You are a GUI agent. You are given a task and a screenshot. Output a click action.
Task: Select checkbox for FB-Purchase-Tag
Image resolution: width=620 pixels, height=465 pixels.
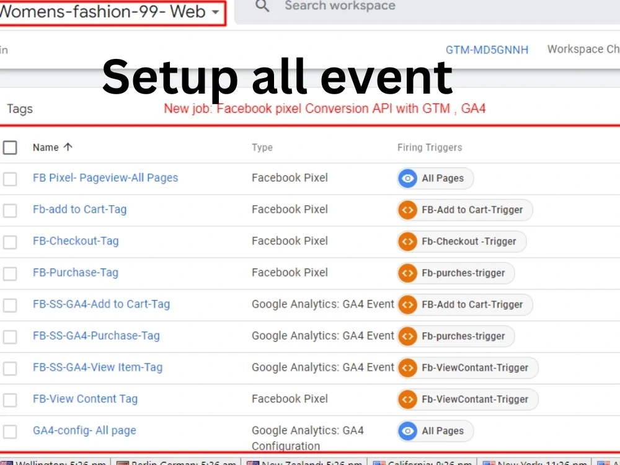pos(10,273)
